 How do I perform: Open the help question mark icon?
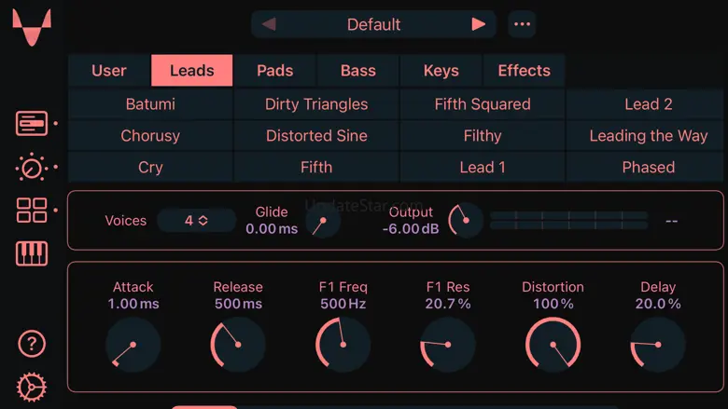[x=31, y=344]
